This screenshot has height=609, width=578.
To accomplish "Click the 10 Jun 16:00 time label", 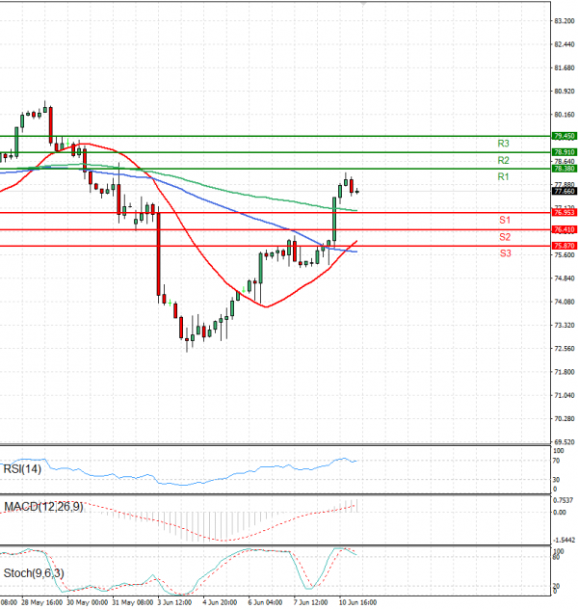I will pos(358,602).
